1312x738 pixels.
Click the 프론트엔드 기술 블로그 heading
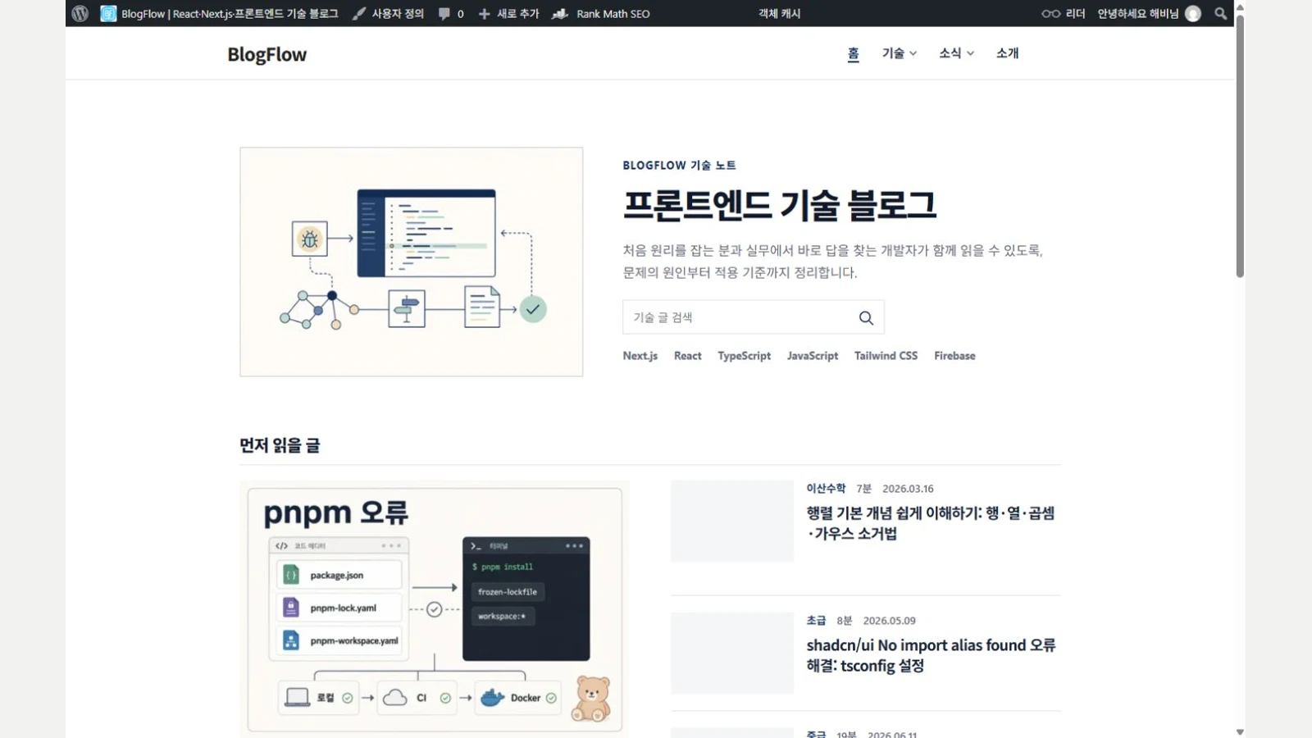[779, 205]
